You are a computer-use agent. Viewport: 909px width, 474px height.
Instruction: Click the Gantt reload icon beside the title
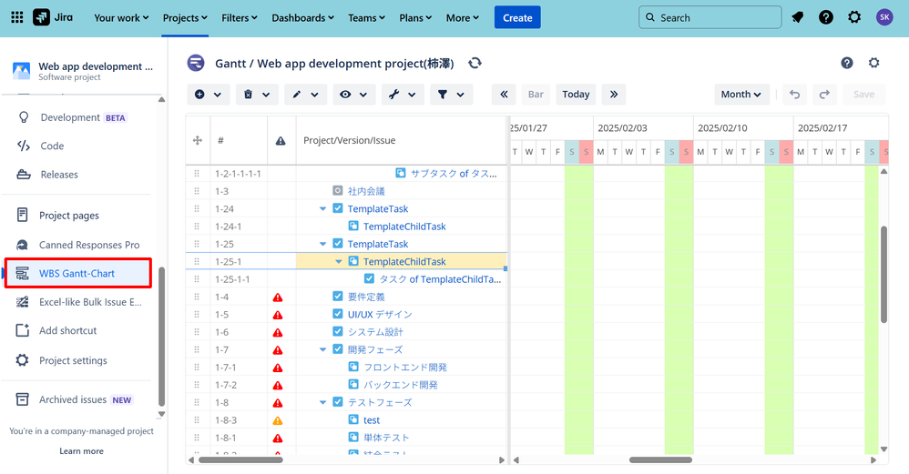click(x=475, y=63)
